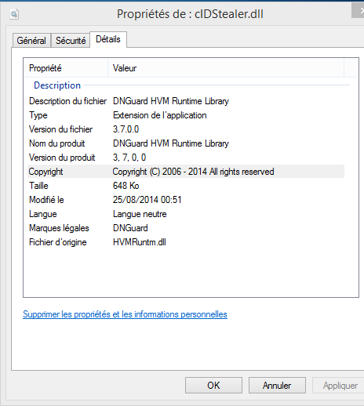This screenshot has height=406, width=364.
Task: Select the Description du fichier row
Action: pyautogui.click(x=186, y=101)
